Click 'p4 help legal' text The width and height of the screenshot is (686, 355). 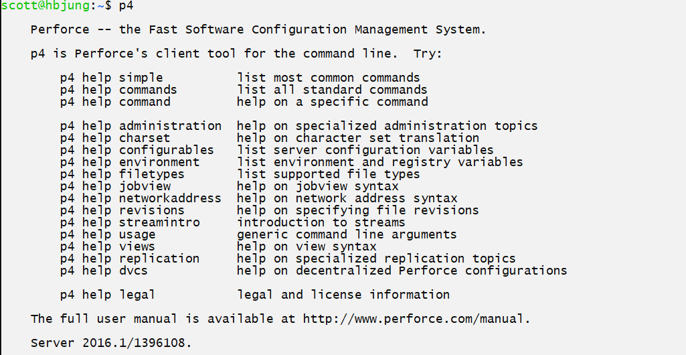coord(108,295)
